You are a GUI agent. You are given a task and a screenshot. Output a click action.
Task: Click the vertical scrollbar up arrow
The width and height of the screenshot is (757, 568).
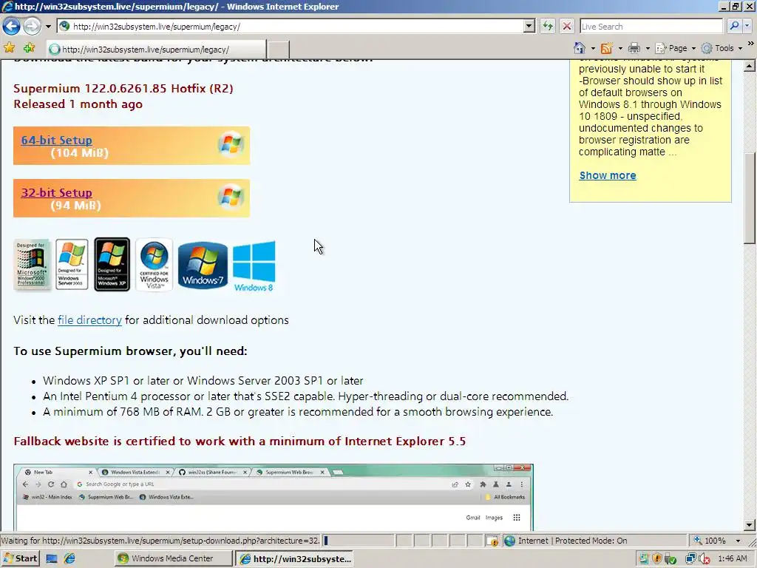tap(750, 66)
